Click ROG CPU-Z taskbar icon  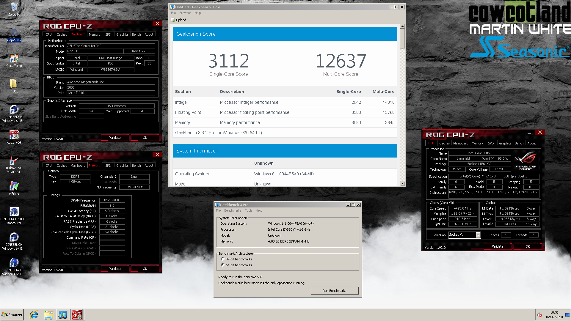tap(77, 315)
